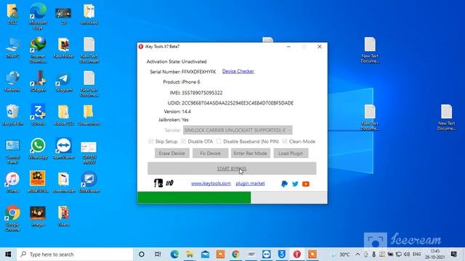
Task: Open Google Chrome desktop shortcut
Action: (12, 218)
